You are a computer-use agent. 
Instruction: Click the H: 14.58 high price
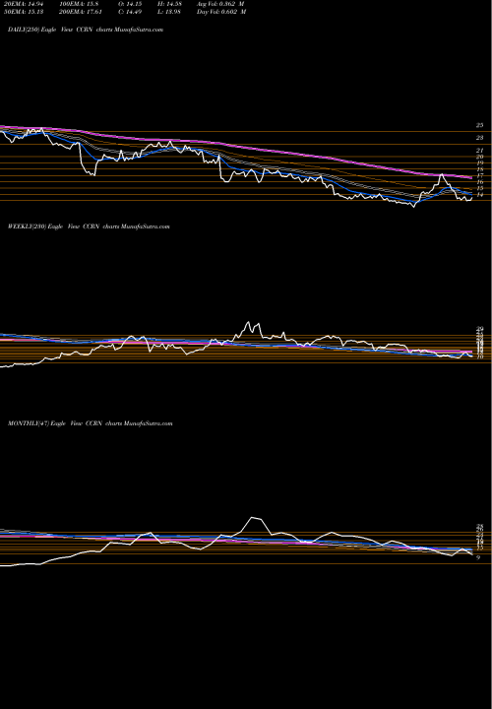coord(168,4)
